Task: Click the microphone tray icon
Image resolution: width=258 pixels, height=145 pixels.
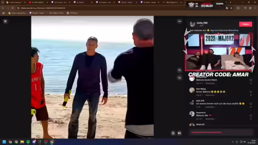Action: [237, 142]
